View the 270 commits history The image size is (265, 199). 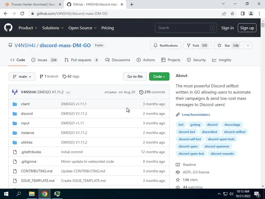[x=152, y=92]
